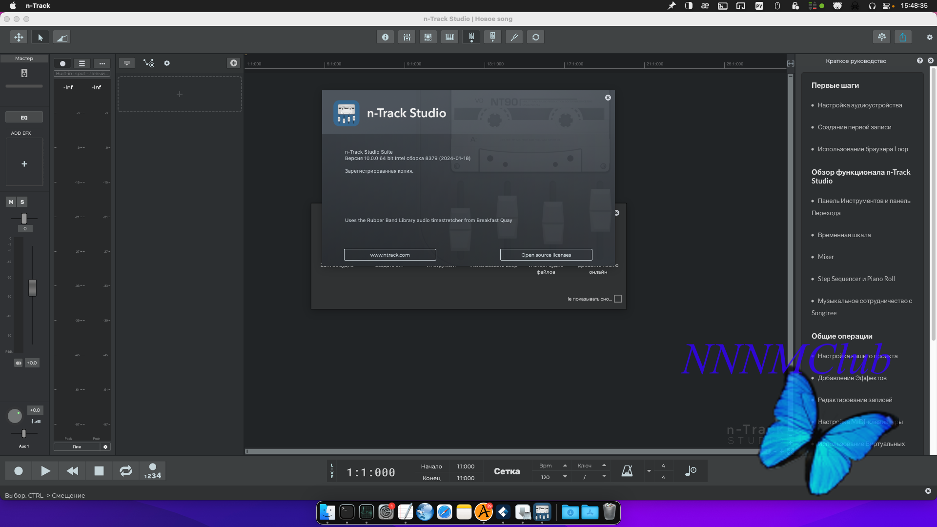Open the mixer from the top toolbar

(x=407, y=37)
